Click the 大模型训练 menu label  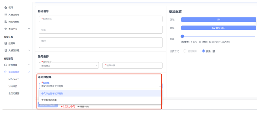[14, 50]
